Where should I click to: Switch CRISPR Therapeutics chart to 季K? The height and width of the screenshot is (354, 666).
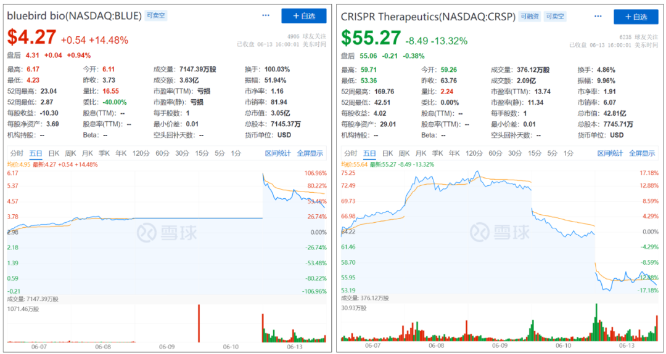437,153
